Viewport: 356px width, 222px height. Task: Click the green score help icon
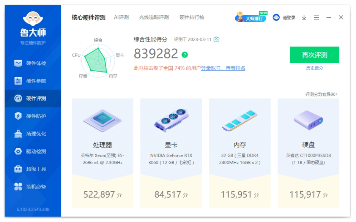point(184,55)
